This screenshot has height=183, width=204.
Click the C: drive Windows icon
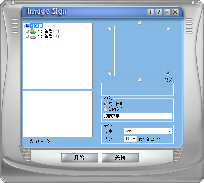(33, 31)
